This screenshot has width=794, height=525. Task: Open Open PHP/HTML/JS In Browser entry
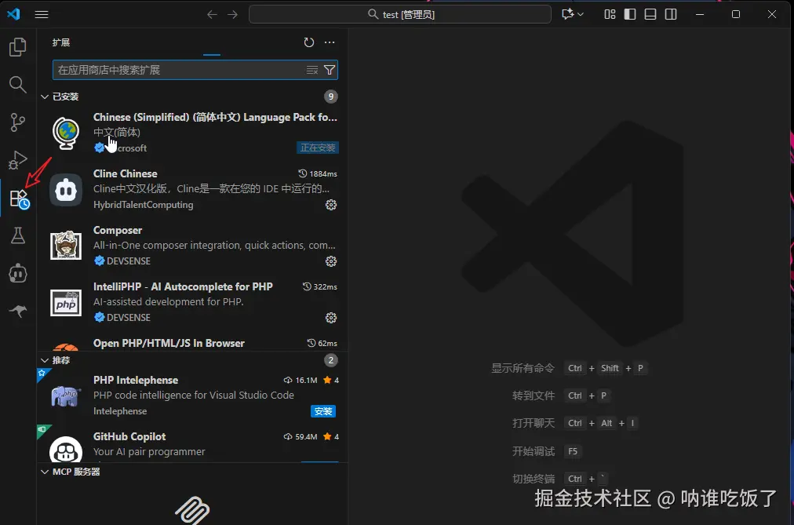pyautogui.click(x=192, y=343)
